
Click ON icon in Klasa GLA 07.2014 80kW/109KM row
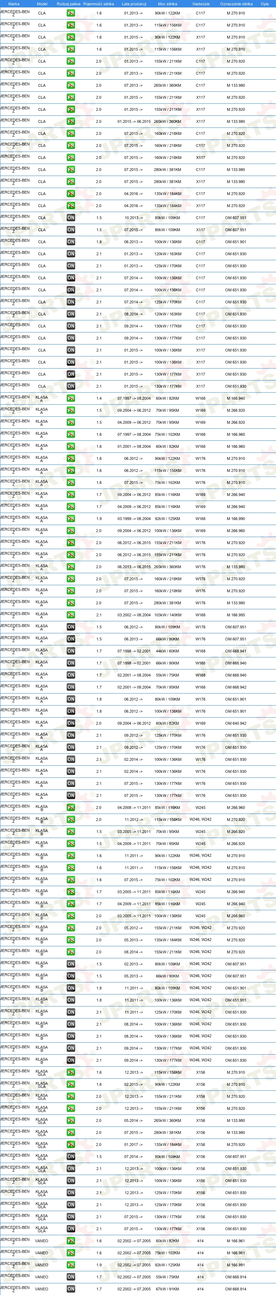(x=71, y=1157)
